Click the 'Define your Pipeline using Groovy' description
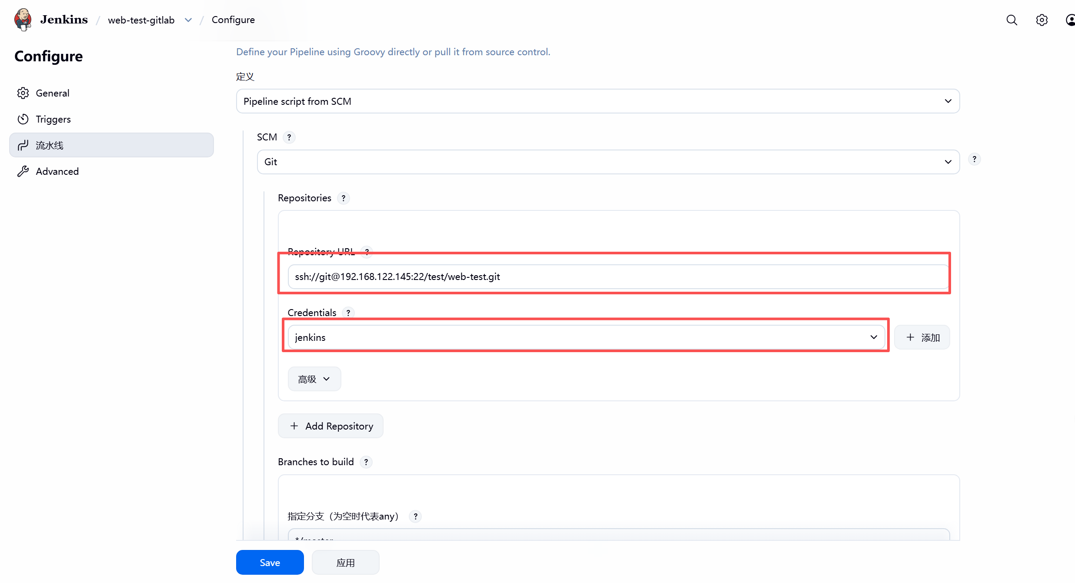The width and height of the screenshot is (1075, 583). pos(393,52)
